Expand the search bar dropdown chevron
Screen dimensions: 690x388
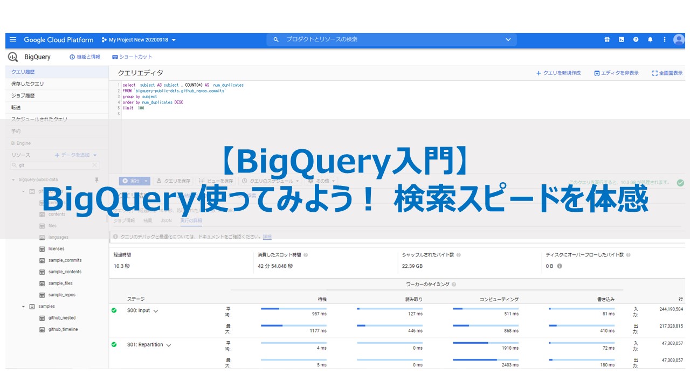click(508, 39)
